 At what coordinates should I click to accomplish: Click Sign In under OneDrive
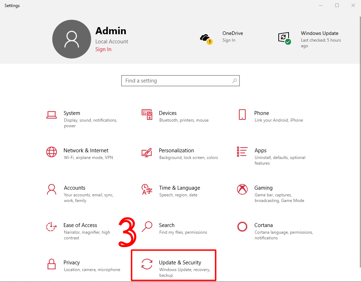[229, 40]
